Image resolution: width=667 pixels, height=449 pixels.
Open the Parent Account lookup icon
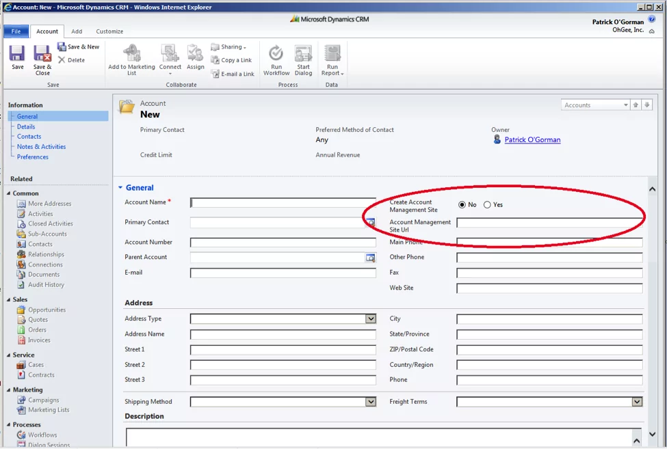click(371, 258)
